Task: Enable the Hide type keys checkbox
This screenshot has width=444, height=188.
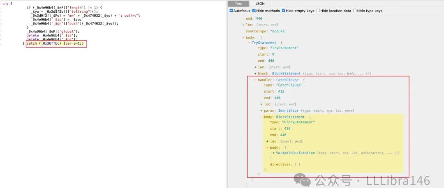Action: (355, 11)
